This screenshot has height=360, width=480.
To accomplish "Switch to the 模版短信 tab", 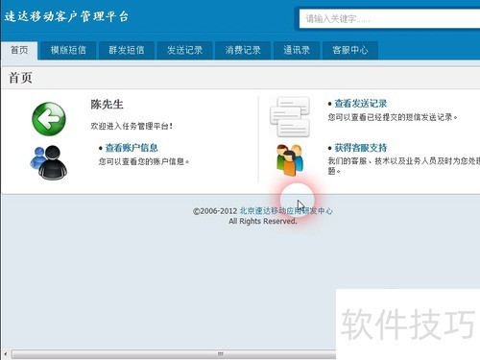I will pyautogui.click(x=68, y=50).
